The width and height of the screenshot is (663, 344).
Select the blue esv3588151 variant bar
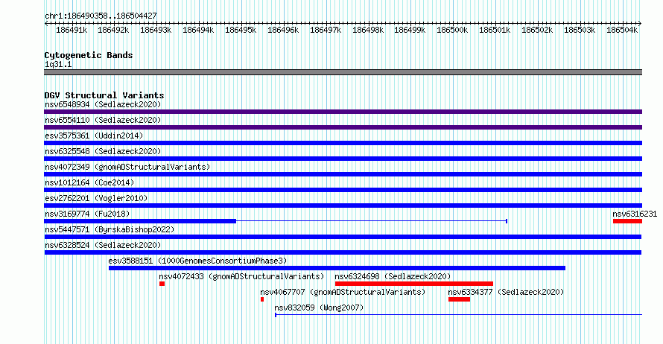coord(337,268)
